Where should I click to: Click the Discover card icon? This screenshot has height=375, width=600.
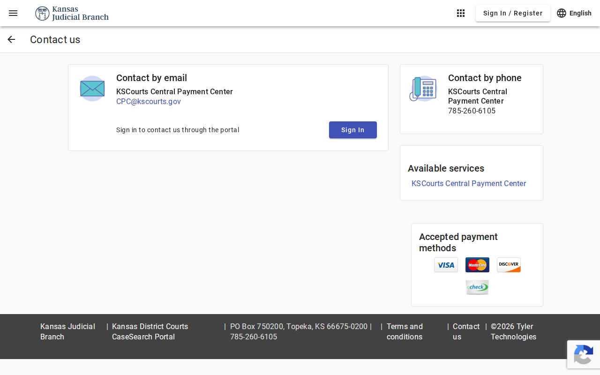point(509,265)
